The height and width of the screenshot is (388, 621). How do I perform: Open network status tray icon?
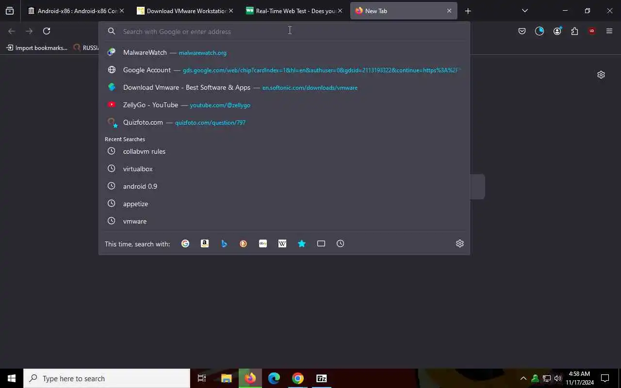tap(547, 378)
